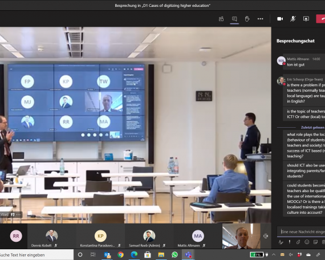Viewport: 325px width, 260px height.
Task: Expand the hidden system tray icons chevron
Action: click(x=274, y=255)
